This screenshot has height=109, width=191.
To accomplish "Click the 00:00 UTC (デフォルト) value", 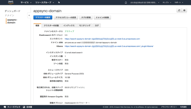I will click(75, 88).
